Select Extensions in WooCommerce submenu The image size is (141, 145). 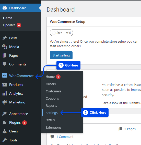(x=53, y=127)
